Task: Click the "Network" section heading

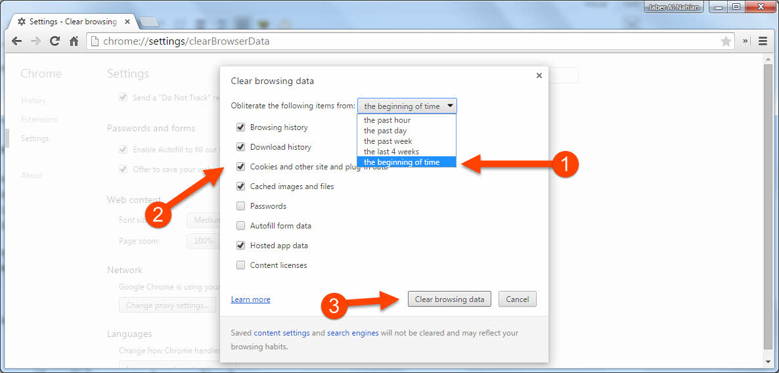Action: click(x=125, y=270)
